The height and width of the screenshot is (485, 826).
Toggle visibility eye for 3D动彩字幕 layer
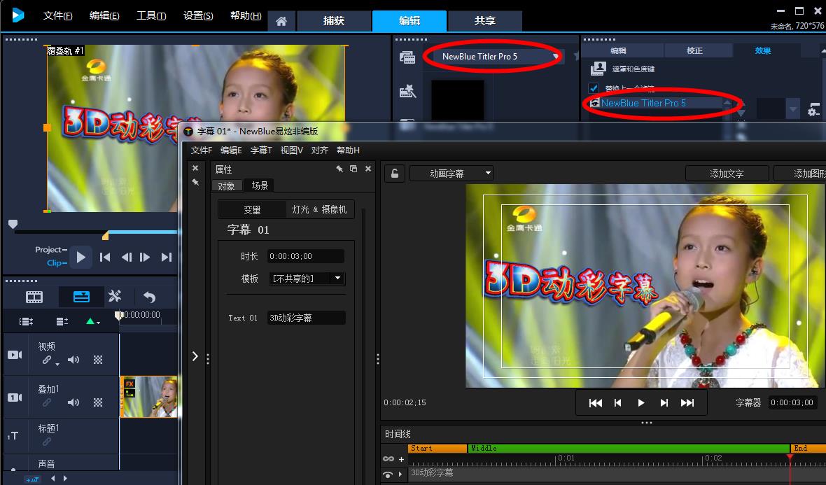[x=388, y=474]
